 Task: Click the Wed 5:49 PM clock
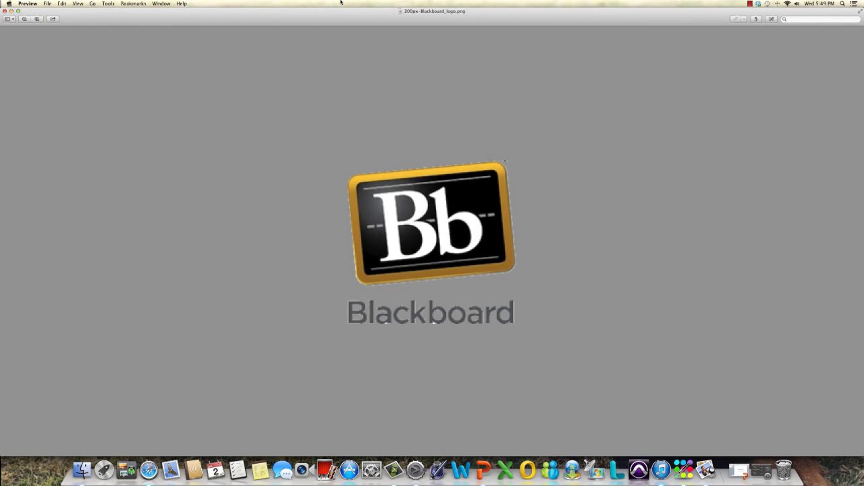coord(819,4)
